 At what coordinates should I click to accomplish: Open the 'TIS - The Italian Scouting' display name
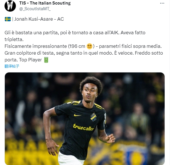coord(45,3)
